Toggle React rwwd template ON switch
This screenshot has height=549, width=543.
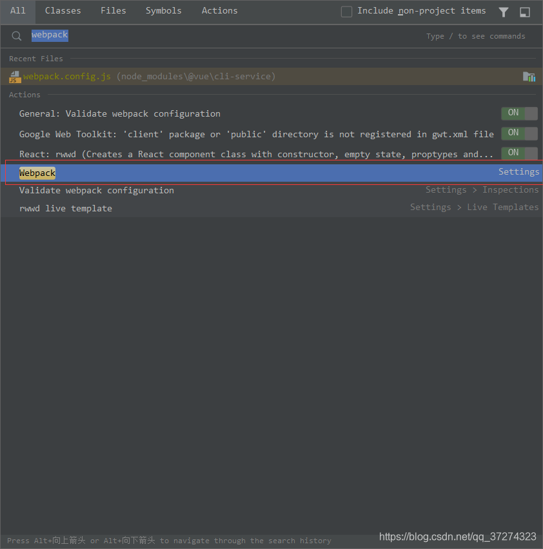[519, 153]
